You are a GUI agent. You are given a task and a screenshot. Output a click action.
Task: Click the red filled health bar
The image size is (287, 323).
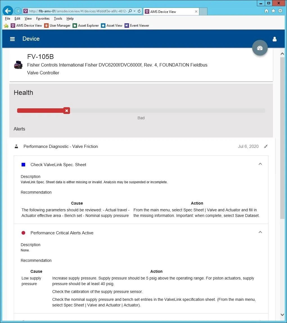(x=40, y=111)
